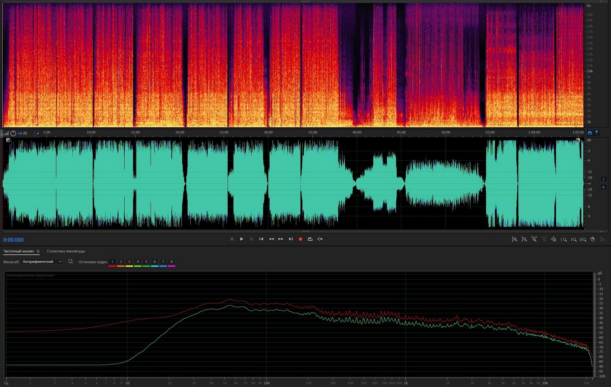Click the Fast Forward button
The height and width of the screenshot is (387, 611).
coord(281,239)
